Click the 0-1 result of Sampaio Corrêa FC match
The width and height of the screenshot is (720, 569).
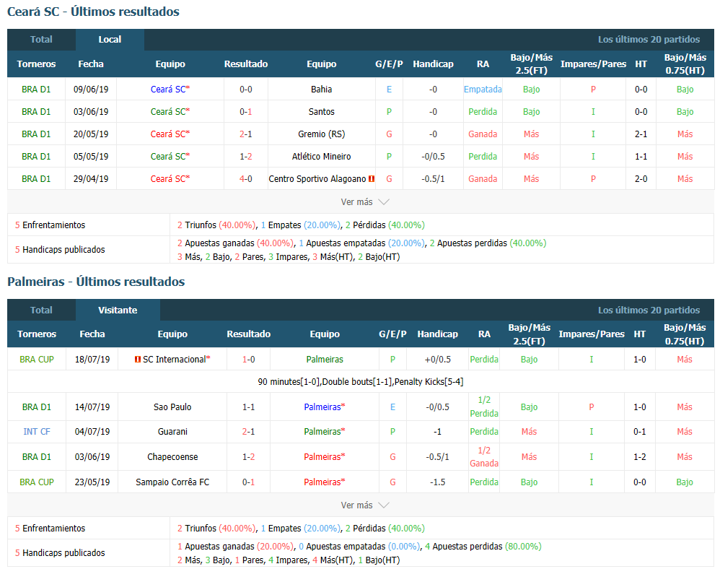(248, 482)
